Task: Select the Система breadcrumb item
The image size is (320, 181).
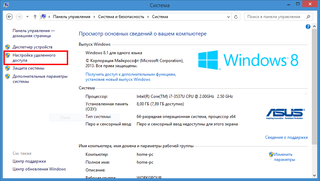Action: (160, 17)
